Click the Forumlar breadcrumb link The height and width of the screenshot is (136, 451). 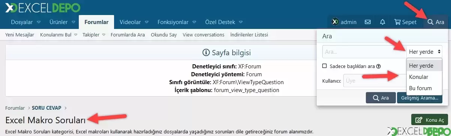[15, 108]
